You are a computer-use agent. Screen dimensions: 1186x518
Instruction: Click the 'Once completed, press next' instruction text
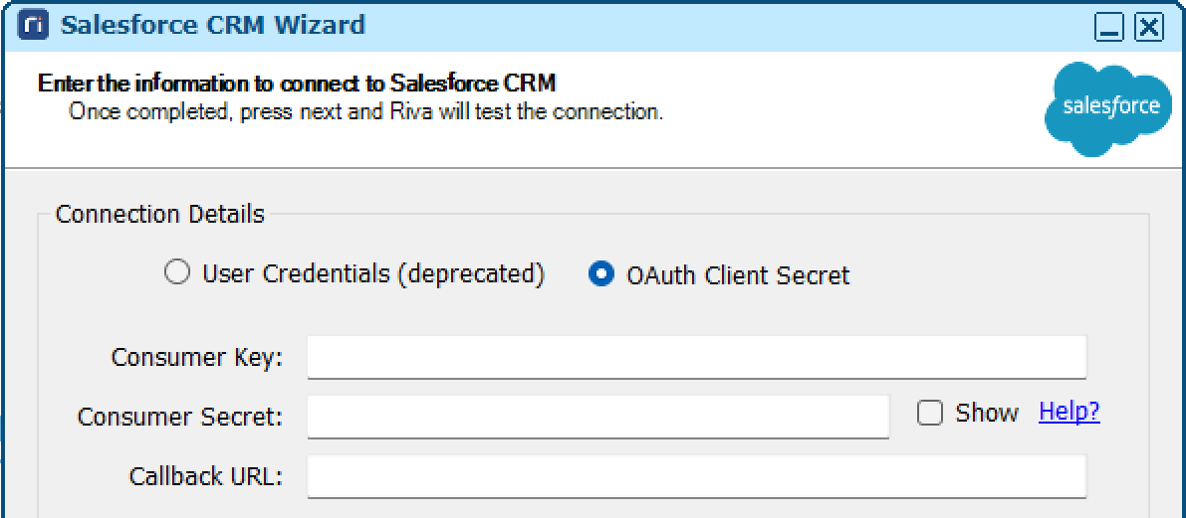pos(366,112)
